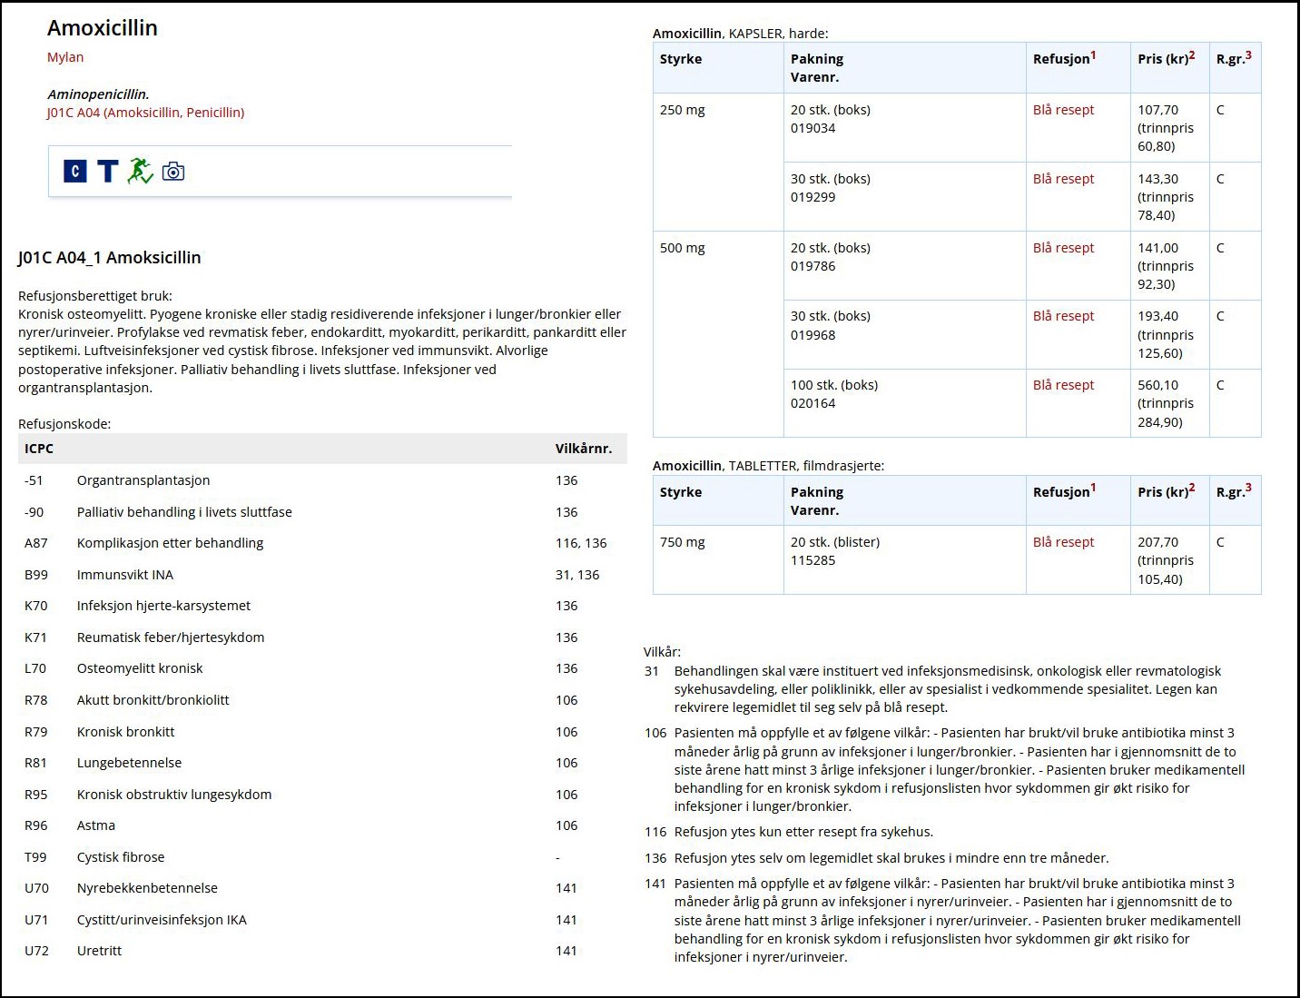This screenshot has width=1300, height=998.
Task: Click footnote 1 next to Refusjon in capsule table
Action: point(1093,55)
